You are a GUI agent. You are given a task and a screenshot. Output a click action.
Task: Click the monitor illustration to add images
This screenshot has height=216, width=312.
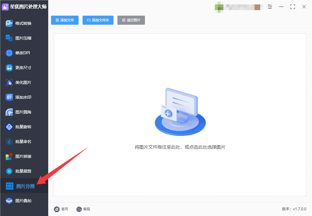point(180,112)
